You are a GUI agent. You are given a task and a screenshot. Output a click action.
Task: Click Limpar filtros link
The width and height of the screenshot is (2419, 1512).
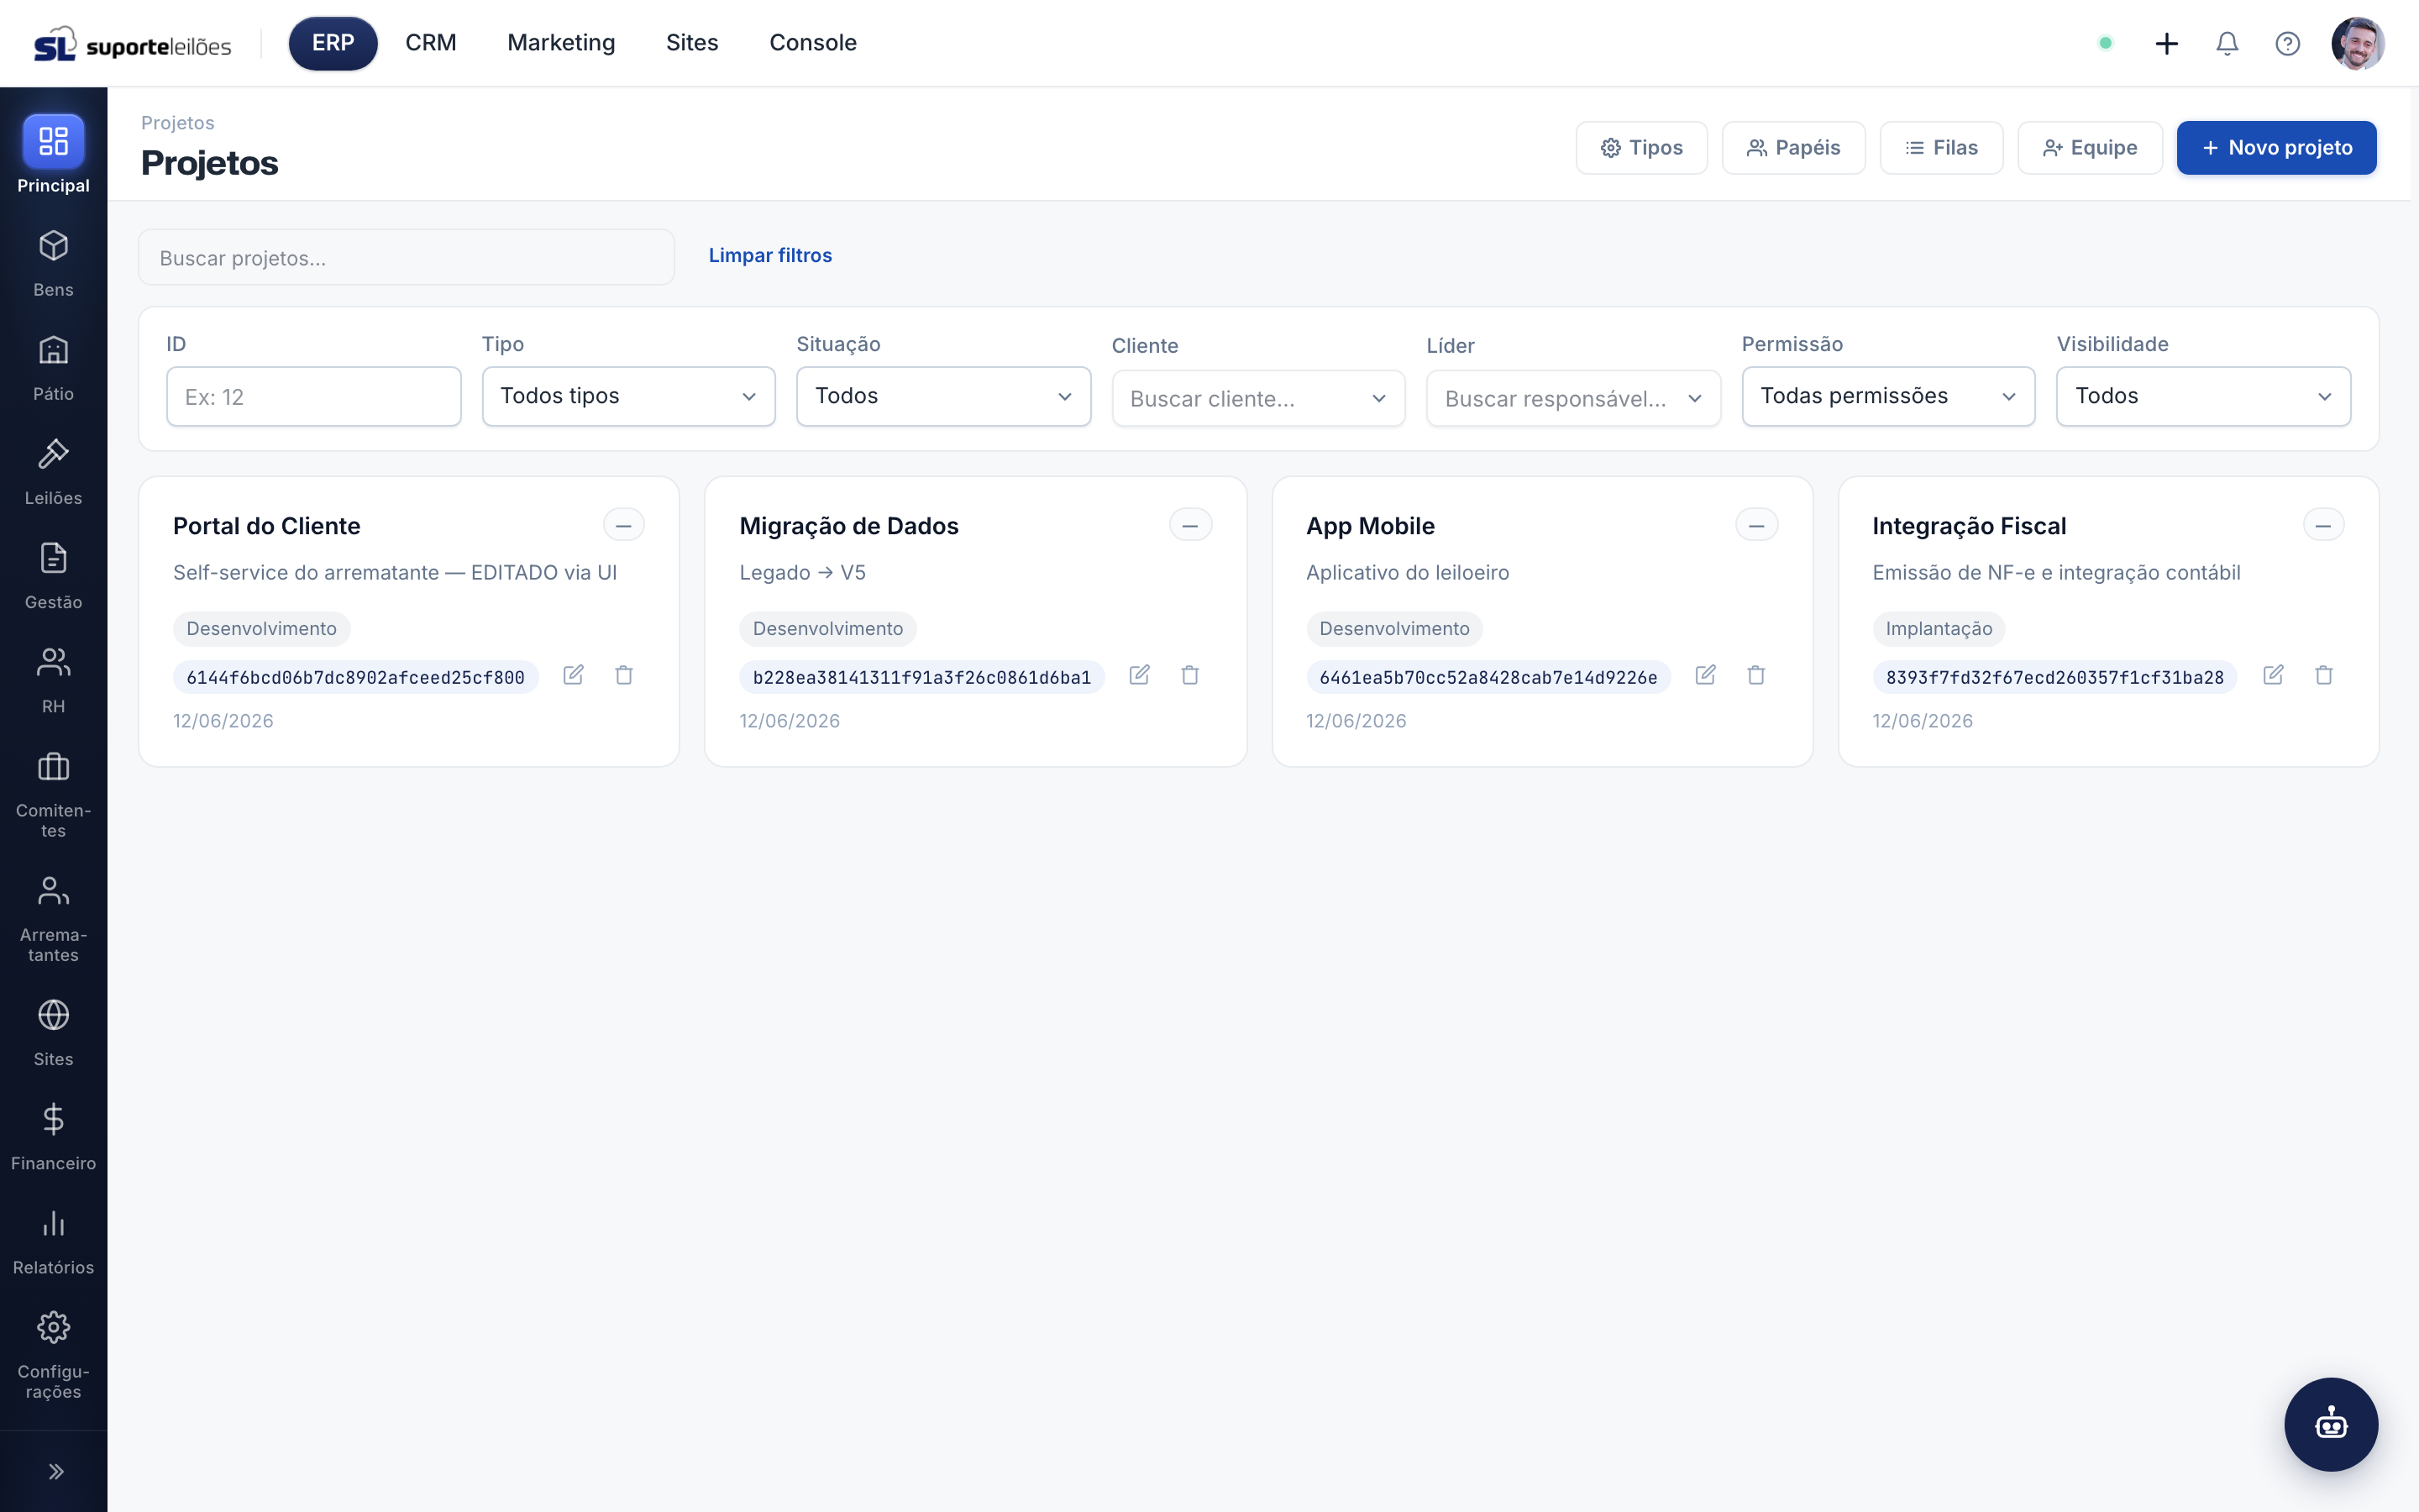click(769, 255)
